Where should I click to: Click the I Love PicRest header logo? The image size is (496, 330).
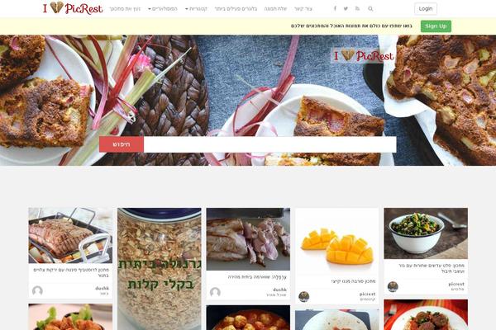pyautogui.click(x=73, y=8)
